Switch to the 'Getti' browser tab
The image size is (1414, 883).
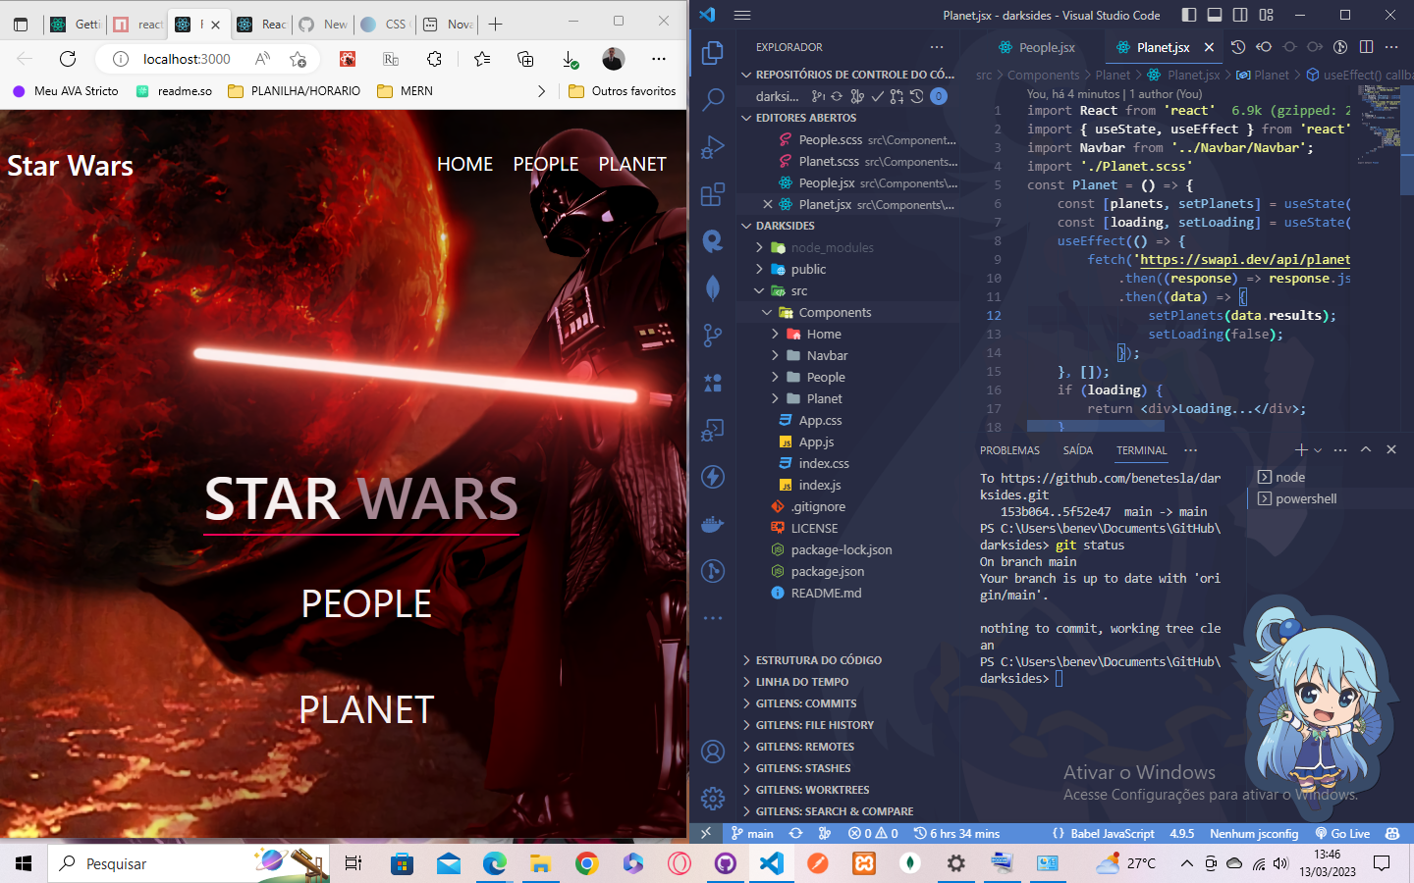(x=76, y=24)
